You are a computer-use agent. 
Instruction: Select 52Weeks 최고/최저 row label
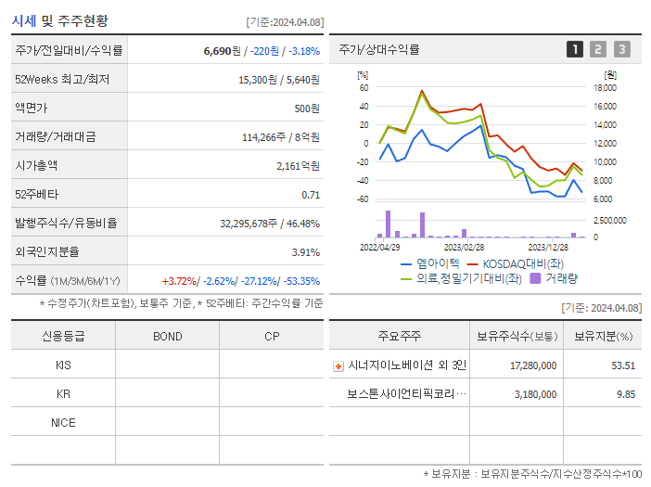(62, 79)
